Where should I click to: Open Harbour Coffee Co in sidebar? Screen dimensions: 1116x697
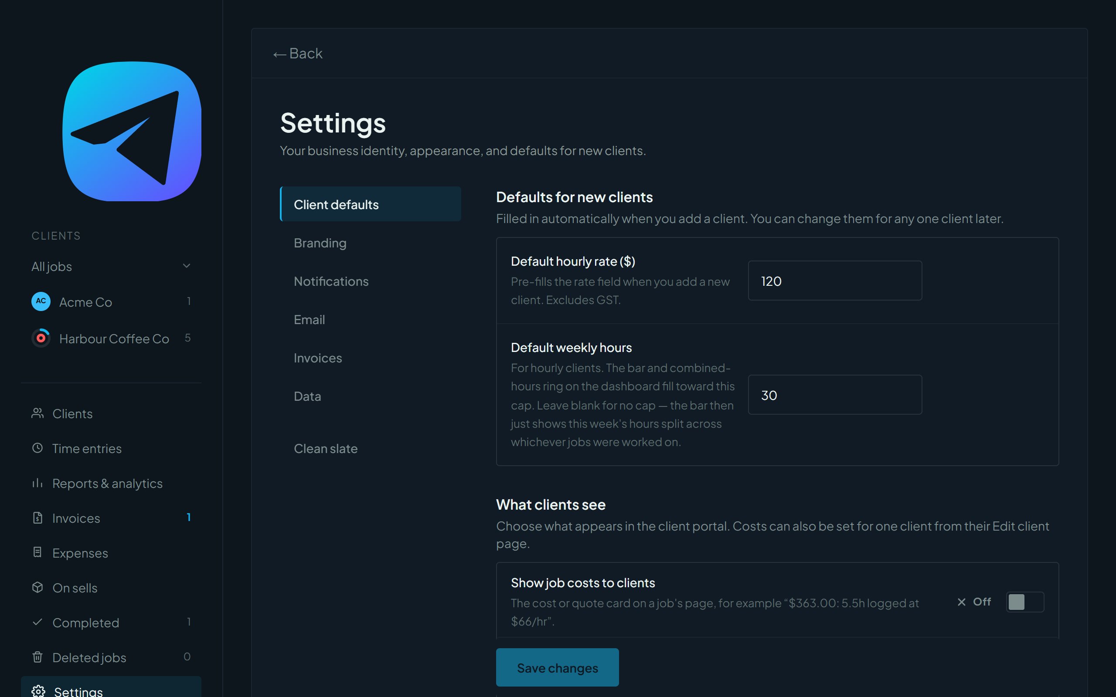111,338
